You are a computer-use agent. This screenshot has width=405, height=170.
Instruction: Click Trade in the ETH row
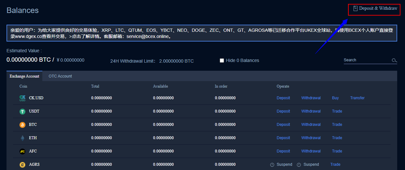pos(337,138)
